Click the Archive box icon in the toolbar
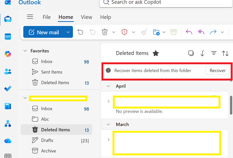This screenshot has width=233, height=158. (173, 32)
